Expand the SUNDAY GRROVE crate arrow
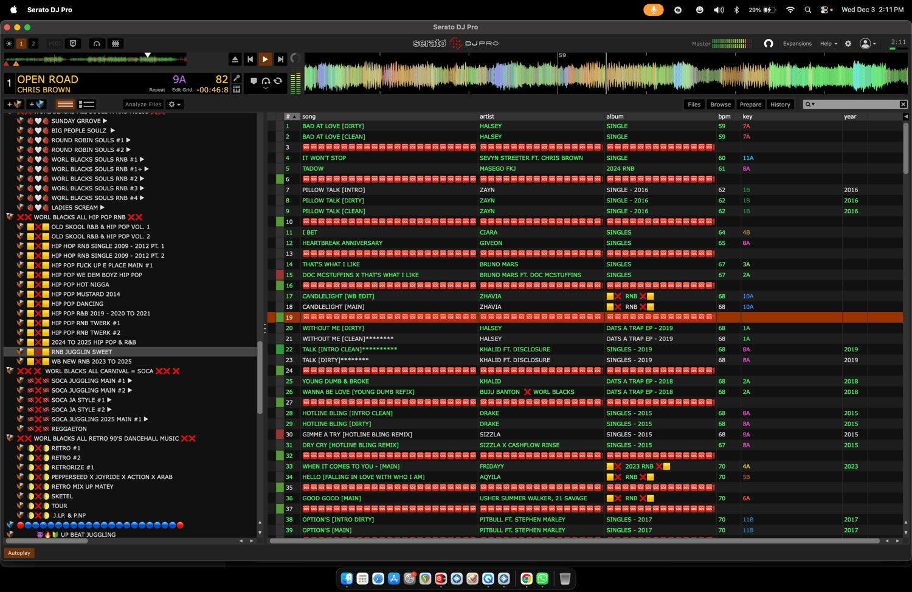912x592 pixels. [x=105, y=121]
